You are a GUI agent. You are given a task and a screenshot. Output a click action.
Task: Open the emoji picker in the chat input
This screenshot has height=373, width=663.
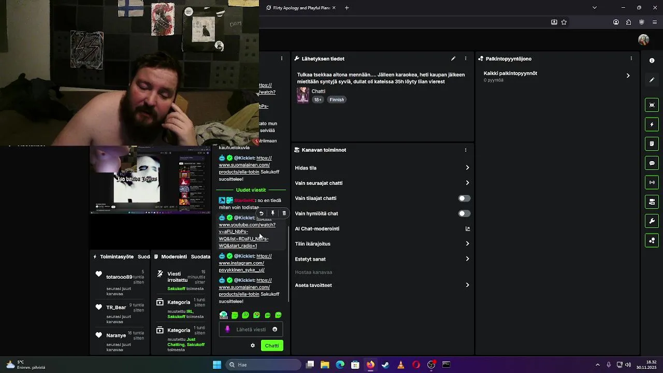pos(275,329)
